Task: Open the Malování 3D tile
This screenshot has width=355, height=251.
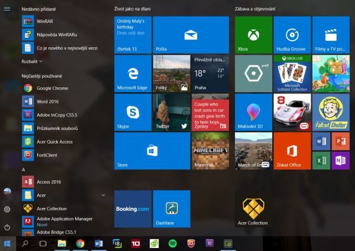Action: pos(253,112)
